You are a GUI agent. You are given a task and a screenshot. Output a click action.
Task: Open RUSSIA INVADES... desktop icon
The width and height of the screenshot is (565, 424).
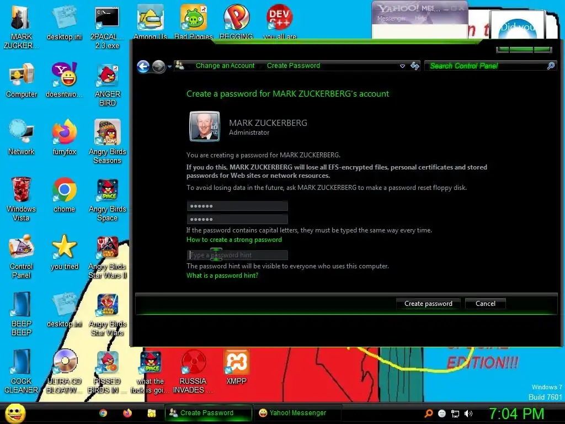pos(193,372)
